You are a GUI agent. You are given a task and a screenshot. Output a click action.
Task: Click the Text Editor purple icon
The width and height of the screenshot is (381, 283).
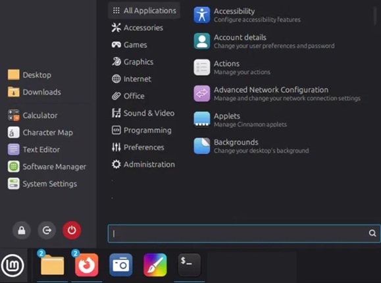point(13,149)
